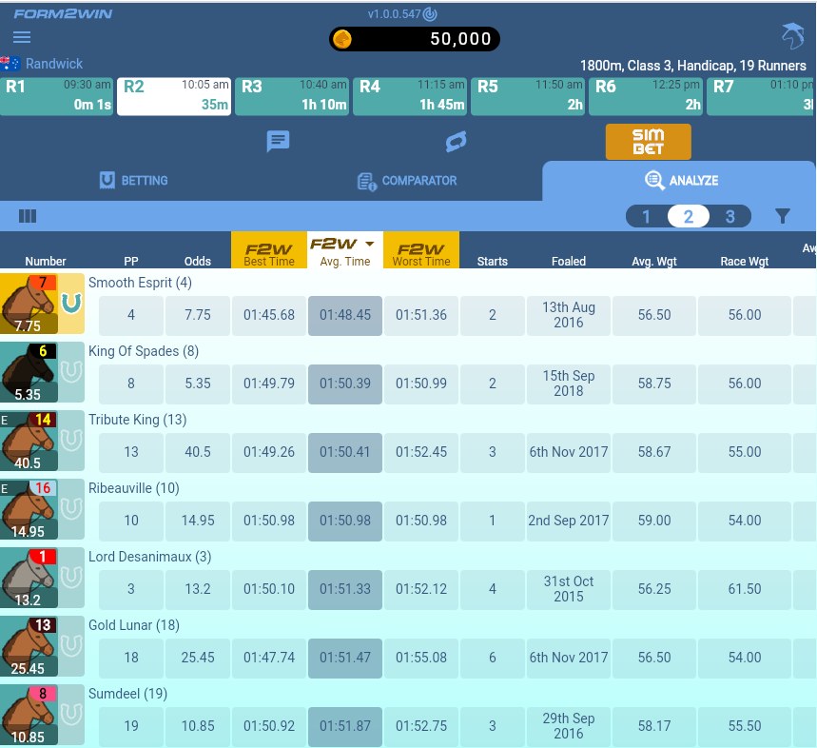Viewport: 817px width, 748px height.
Task: Select page 2 in the view switcher
Action: (689, 216)
